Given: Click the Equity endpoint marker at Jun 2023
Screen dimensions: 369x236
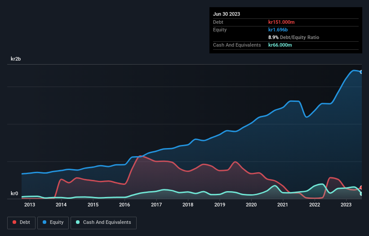Looking at the screenshot, I should click(361, 72).
